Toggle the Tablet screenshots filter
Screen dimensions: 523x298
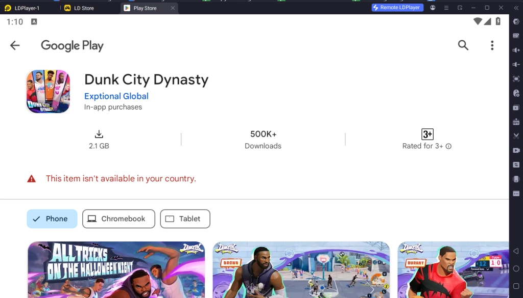pos(185,219)
